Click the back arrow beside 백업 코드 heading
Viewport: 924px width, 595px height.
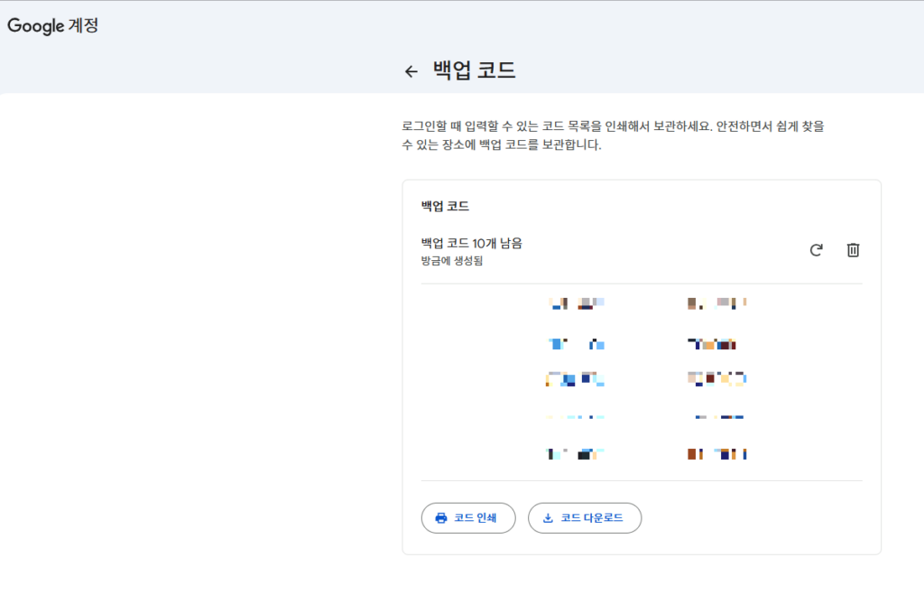pyautogui.click(x=411, y=70)
